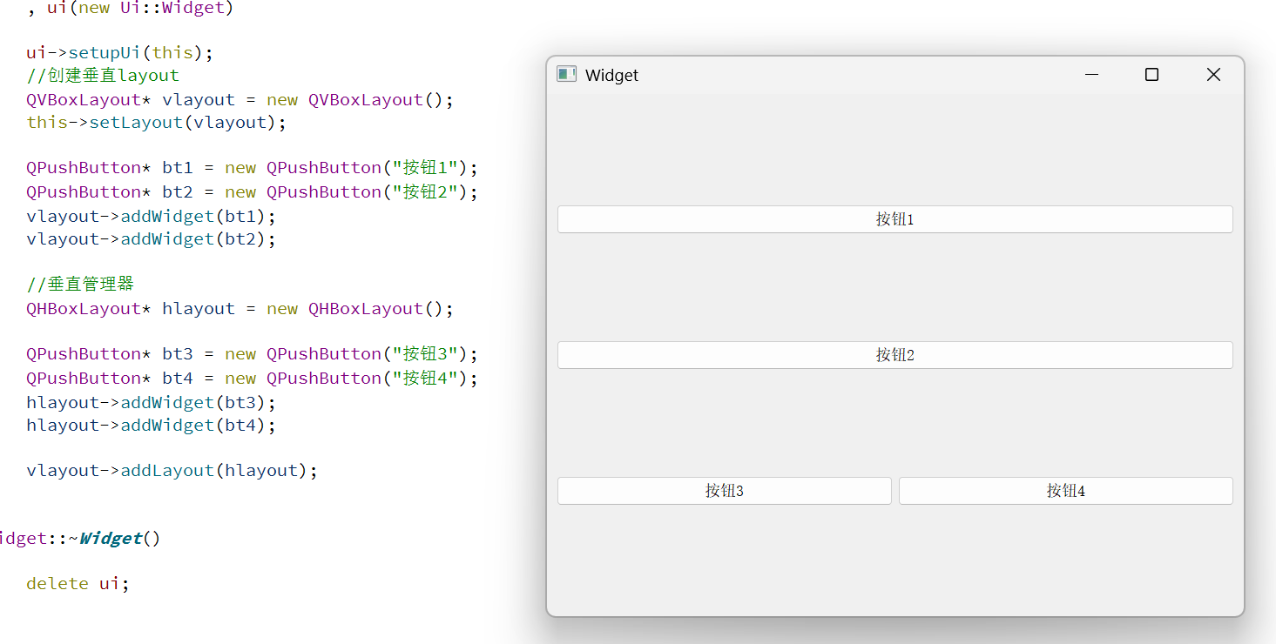The image size is (1276, 644).
Task: Close the Widget window
Action: pos(1213,75)
